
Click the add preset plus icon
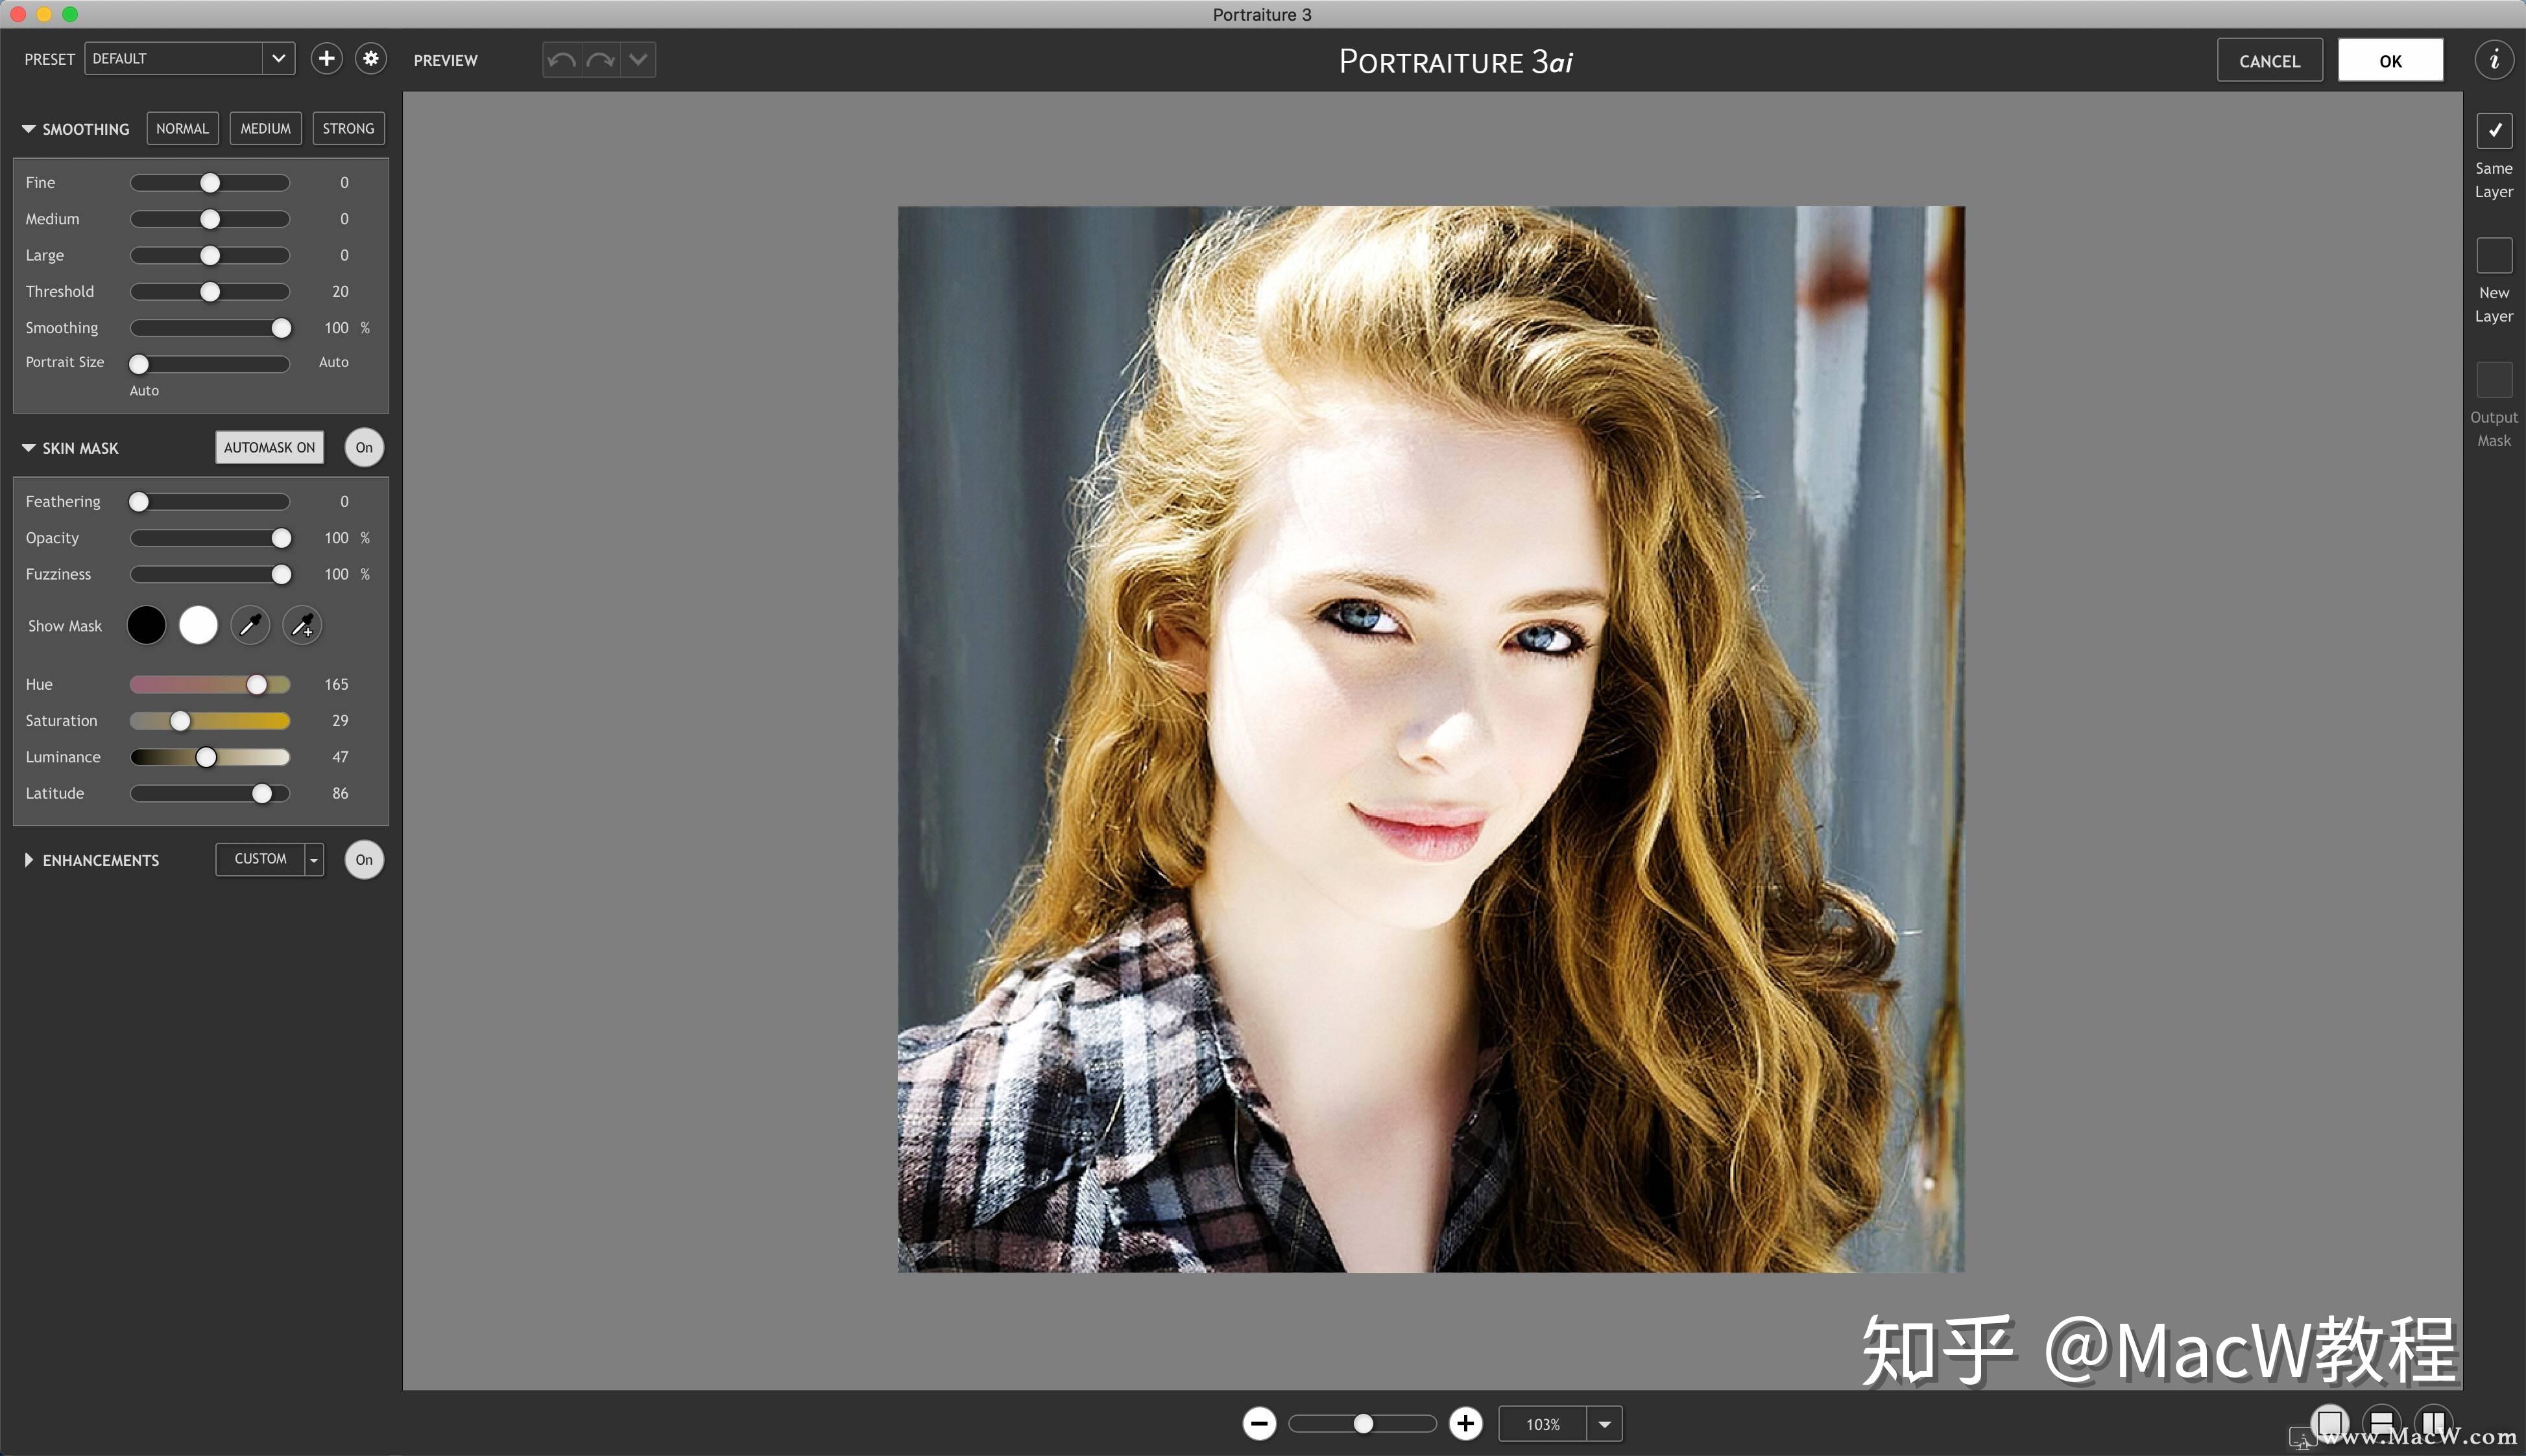pyautogui.click(x=326, y=59)
